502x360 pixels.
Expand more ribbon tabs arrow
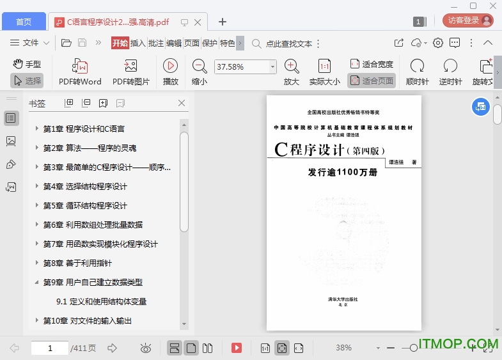pos(240,43)
